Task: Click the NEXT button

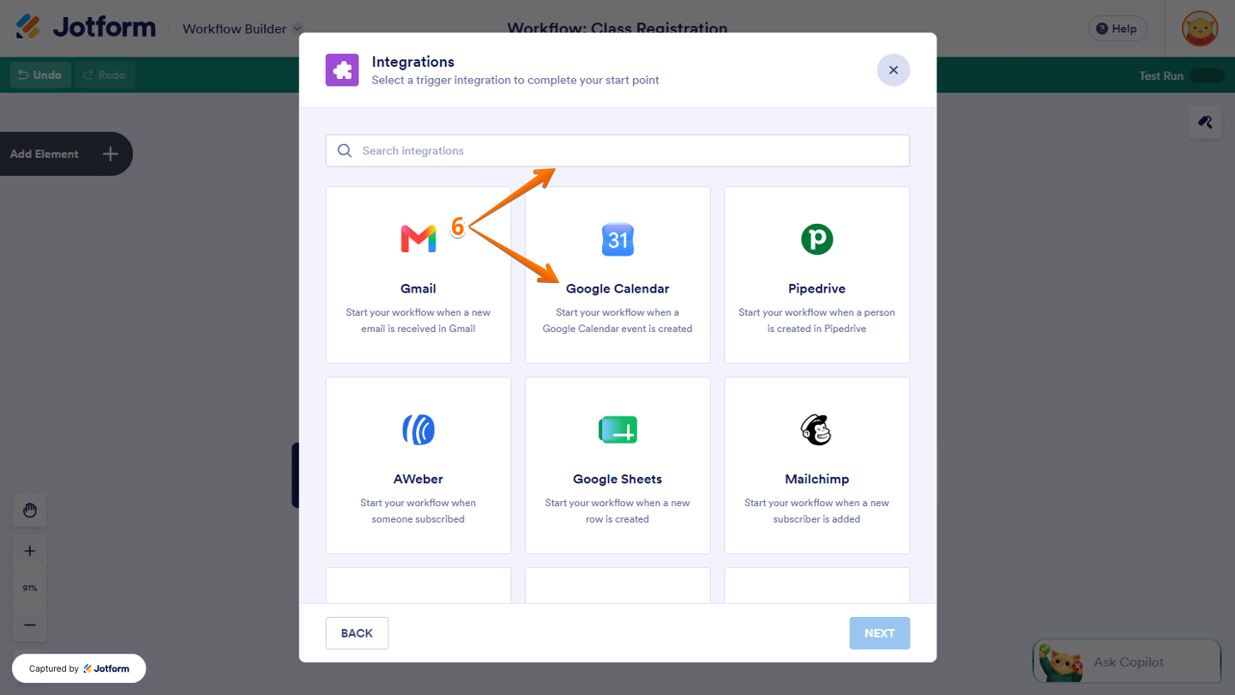Action: click(879, 633)
